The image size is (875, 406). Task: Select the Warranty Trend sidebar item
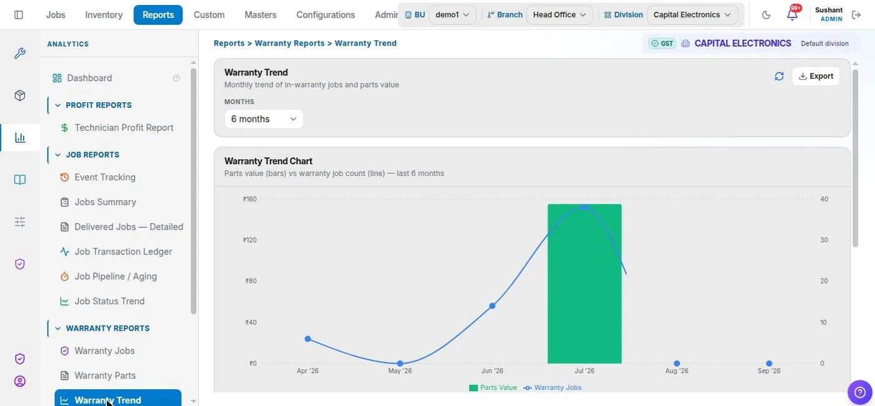click(x=118, y=399)
